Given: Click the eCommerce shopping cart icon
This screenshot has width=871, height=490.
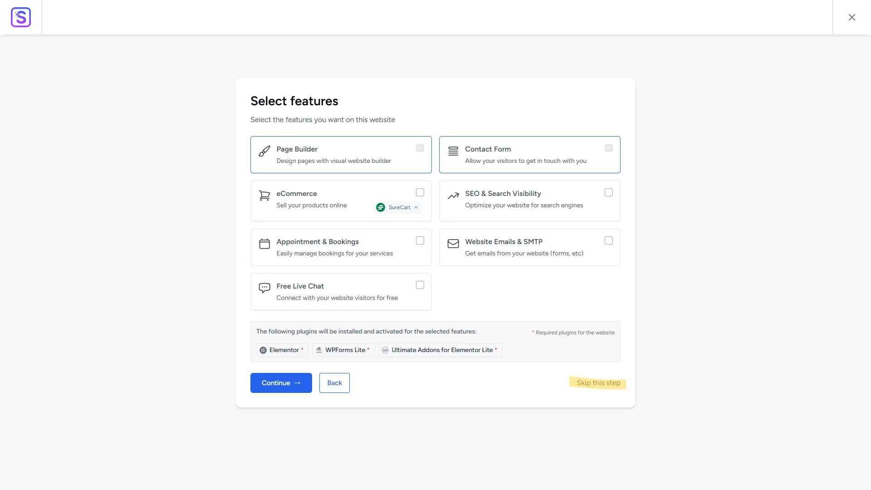Looking at the screenshot, I should tap(264, 196).
